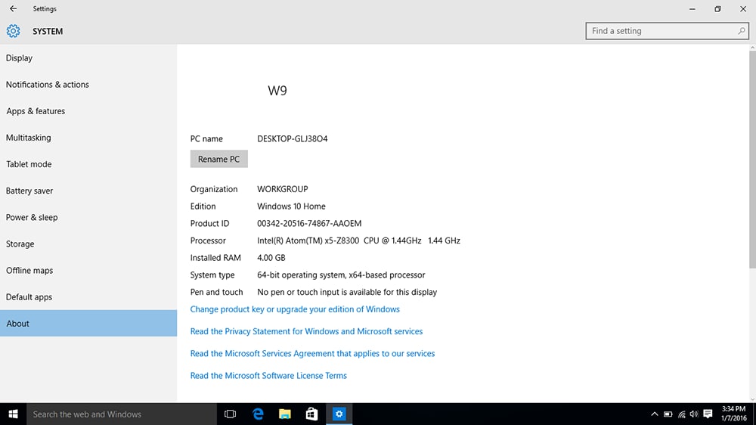The image size is (756, 425).
Task: Click the 64-bit operating system text
Action: point(341,275)
